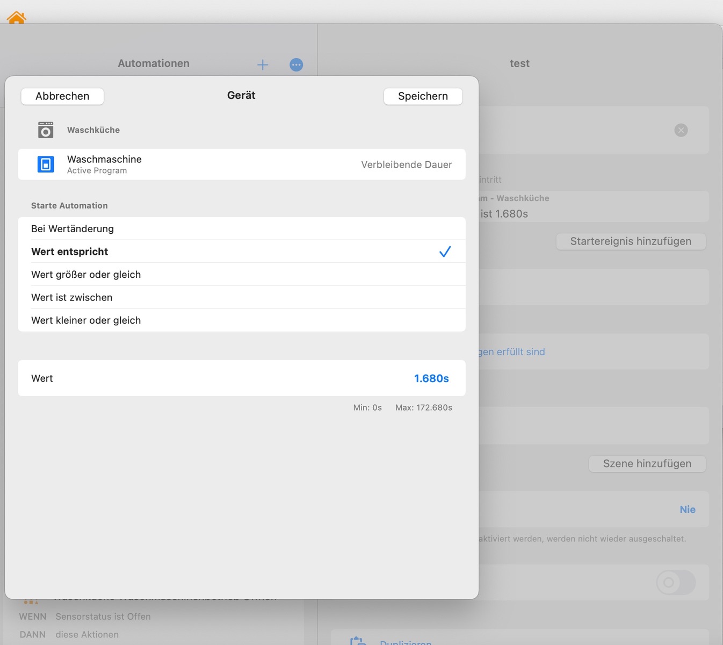This screenshot has width=723, height=645.
Task: Click Startereignis hinzufügen
Action: coord(630,241)
